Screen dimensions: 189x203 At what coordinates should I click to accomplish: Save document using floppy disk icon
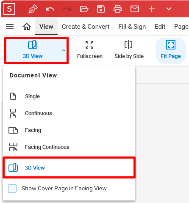(101, 9)
